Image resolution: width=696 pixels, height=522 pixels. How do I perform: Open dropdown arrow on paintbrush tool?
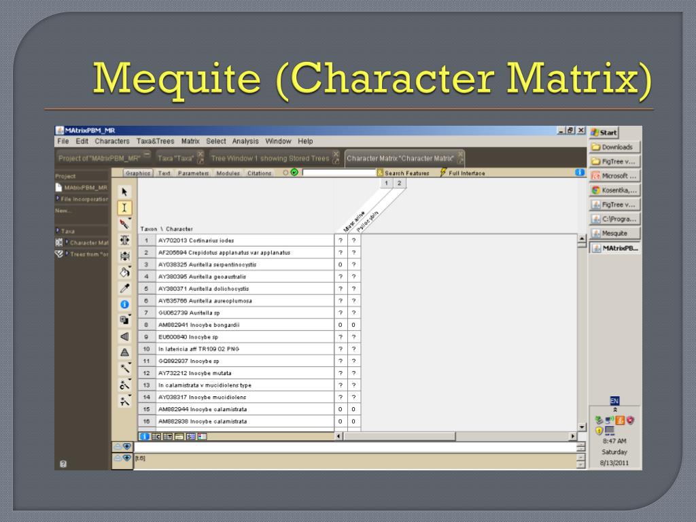(130, 219)
